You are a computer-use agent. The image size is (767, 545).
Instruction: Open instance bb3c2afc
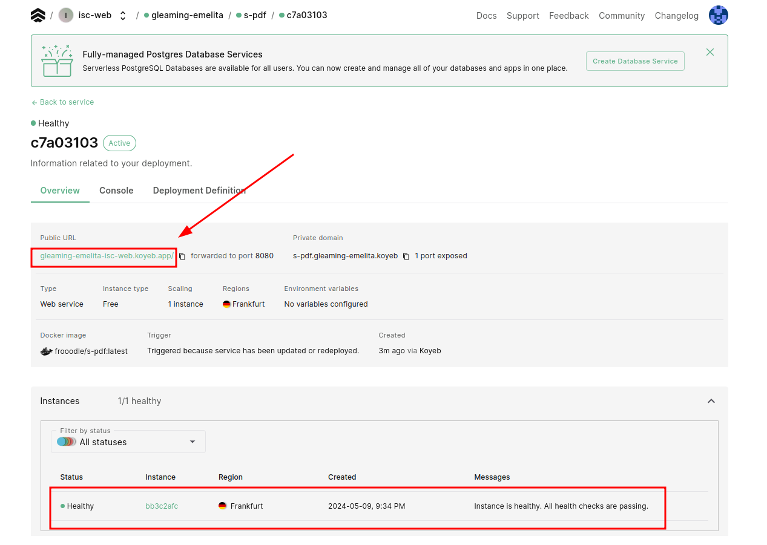162,506
